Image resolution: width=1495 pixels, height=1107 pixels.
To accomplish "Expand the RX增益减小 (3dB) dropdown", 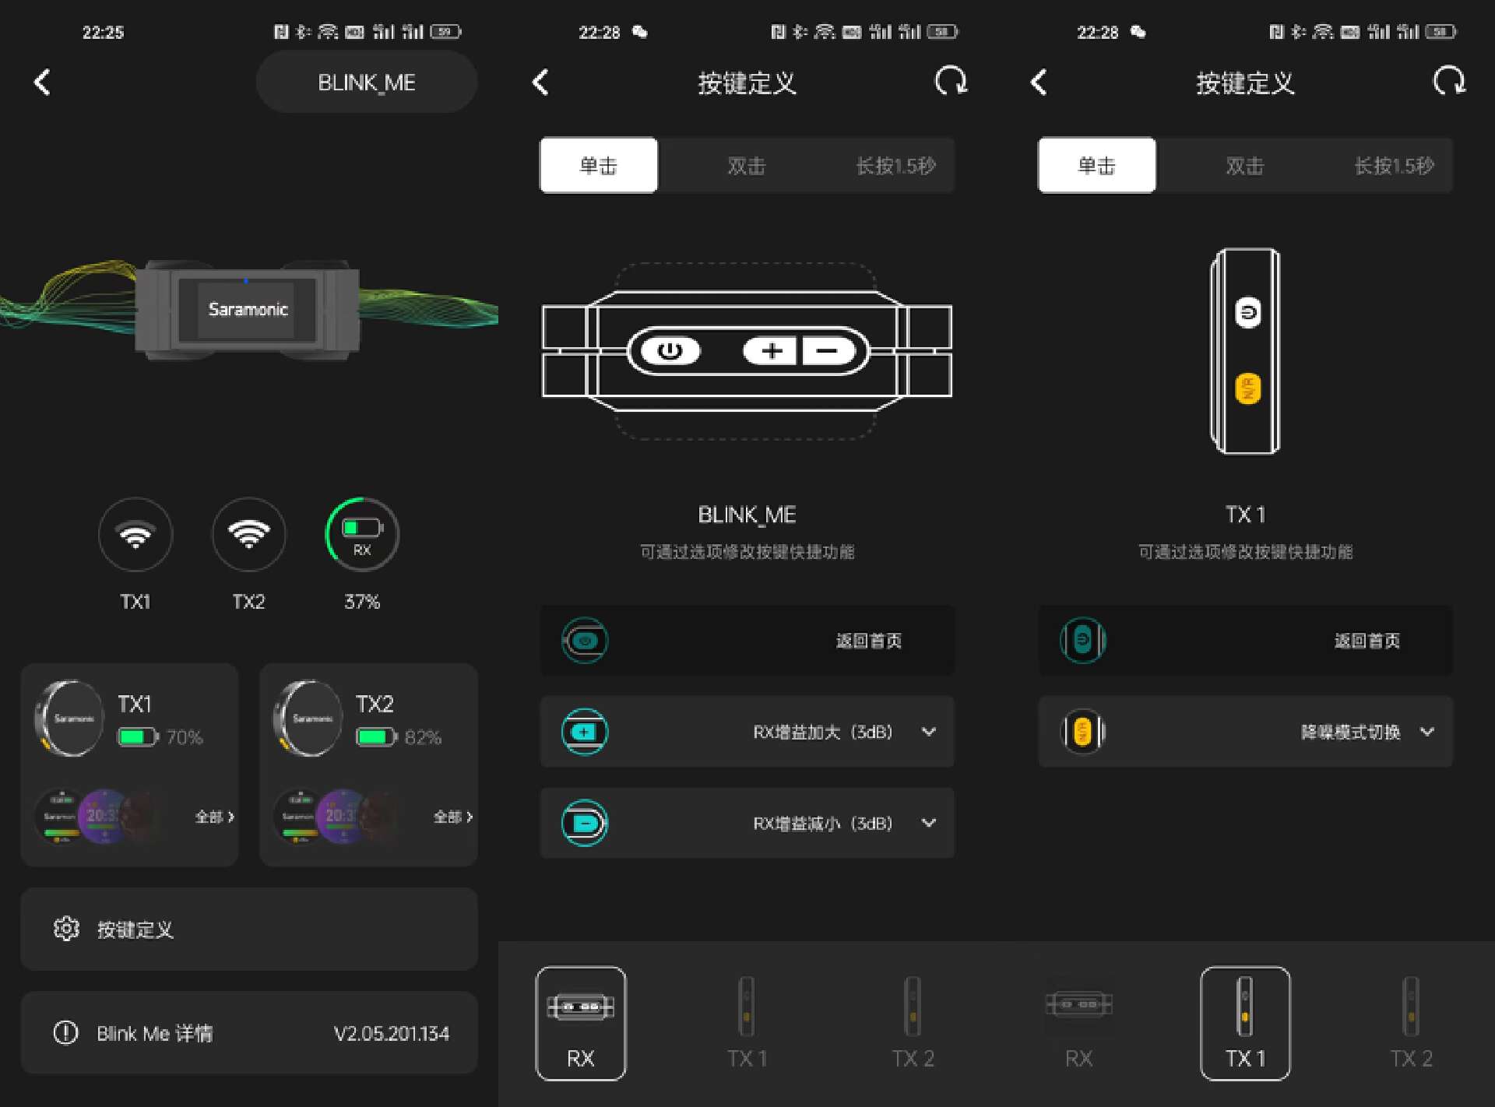I will 928,823.
